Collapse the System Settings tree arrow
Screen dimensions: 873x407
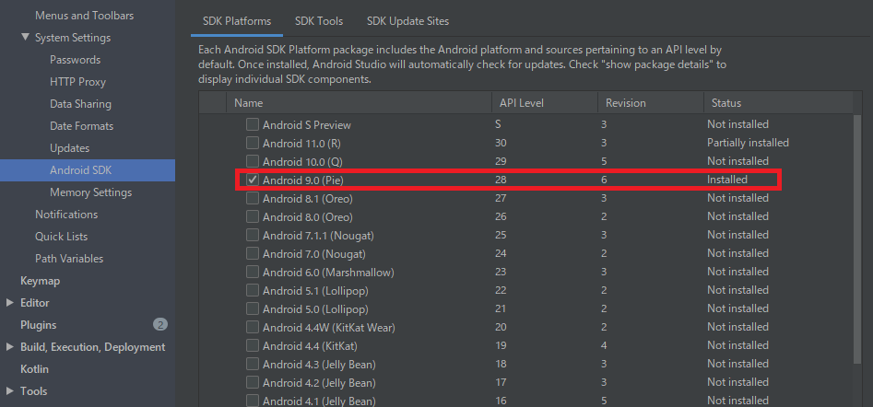point(25,37)
